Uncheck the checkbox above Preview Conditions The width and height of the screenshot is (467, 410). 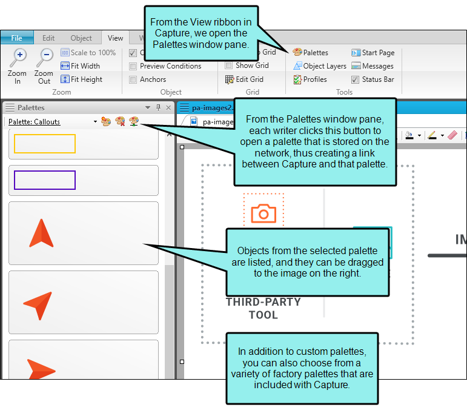tap(133, 53)
